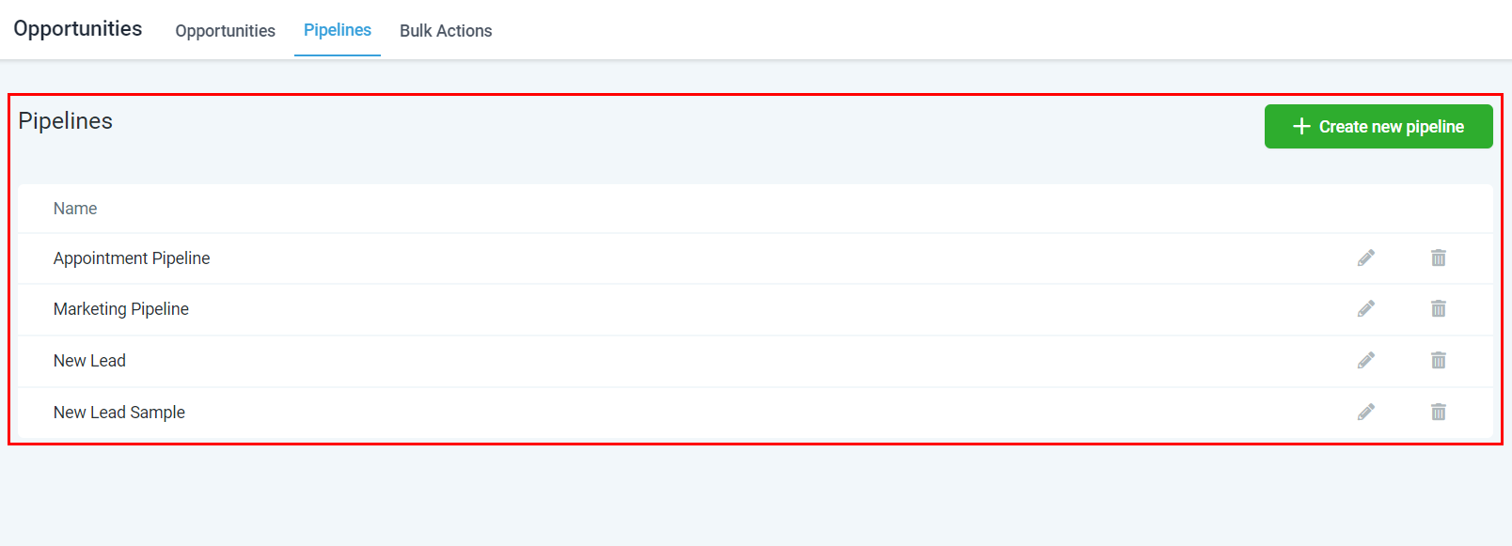Click the New Lead pipeline name

click(x=89, y=361)
